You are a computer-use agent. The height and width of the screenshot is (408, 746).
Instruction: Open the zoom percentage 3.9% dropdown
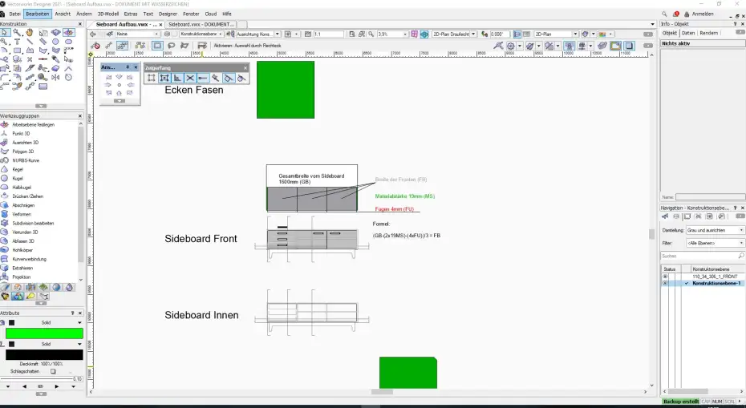(x=392, y=34)
